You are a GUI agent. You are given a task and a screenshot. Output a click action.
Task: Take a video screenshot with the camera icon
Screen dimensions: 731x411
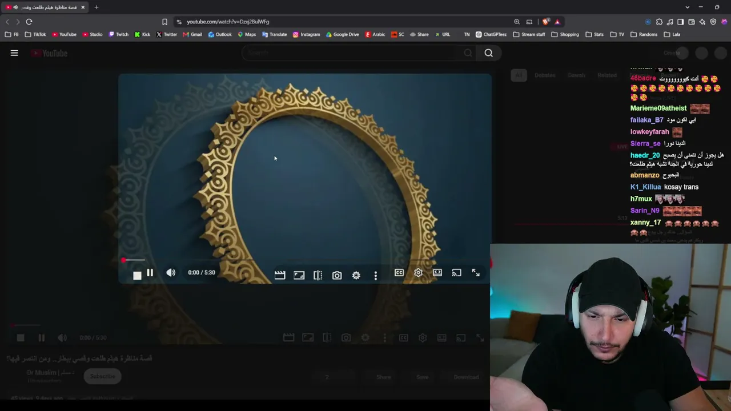(337, 276)
